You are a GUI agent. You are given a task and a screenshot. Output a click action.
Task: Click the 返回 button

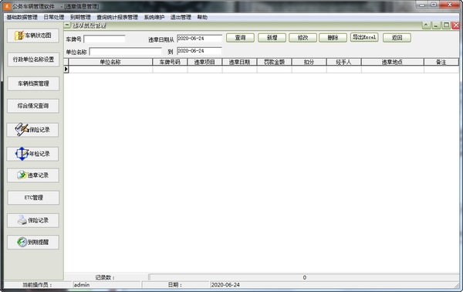click(397, 38)
